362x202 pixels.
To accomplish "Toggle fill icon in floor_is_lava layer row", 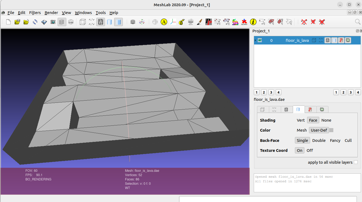I will (334, 40).
